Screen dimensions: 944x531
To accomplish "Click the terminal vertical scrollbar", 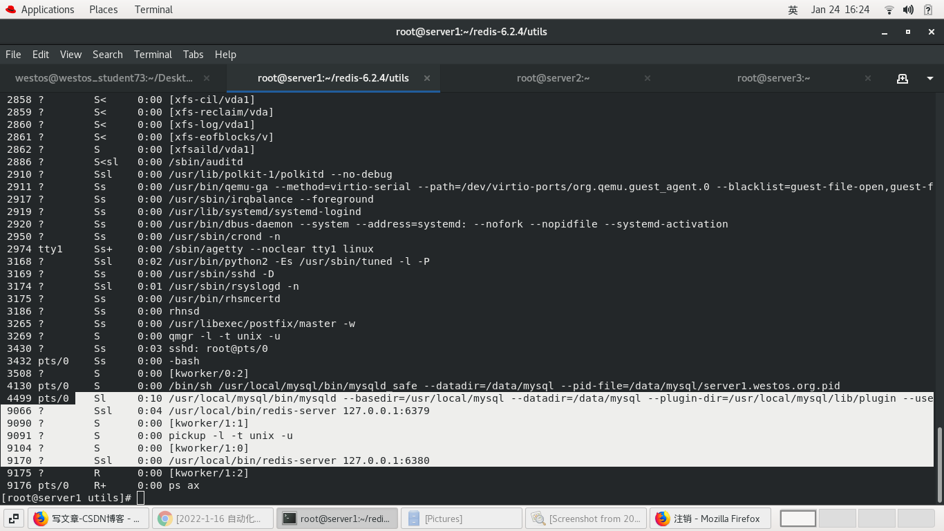I will coord(938,464).
